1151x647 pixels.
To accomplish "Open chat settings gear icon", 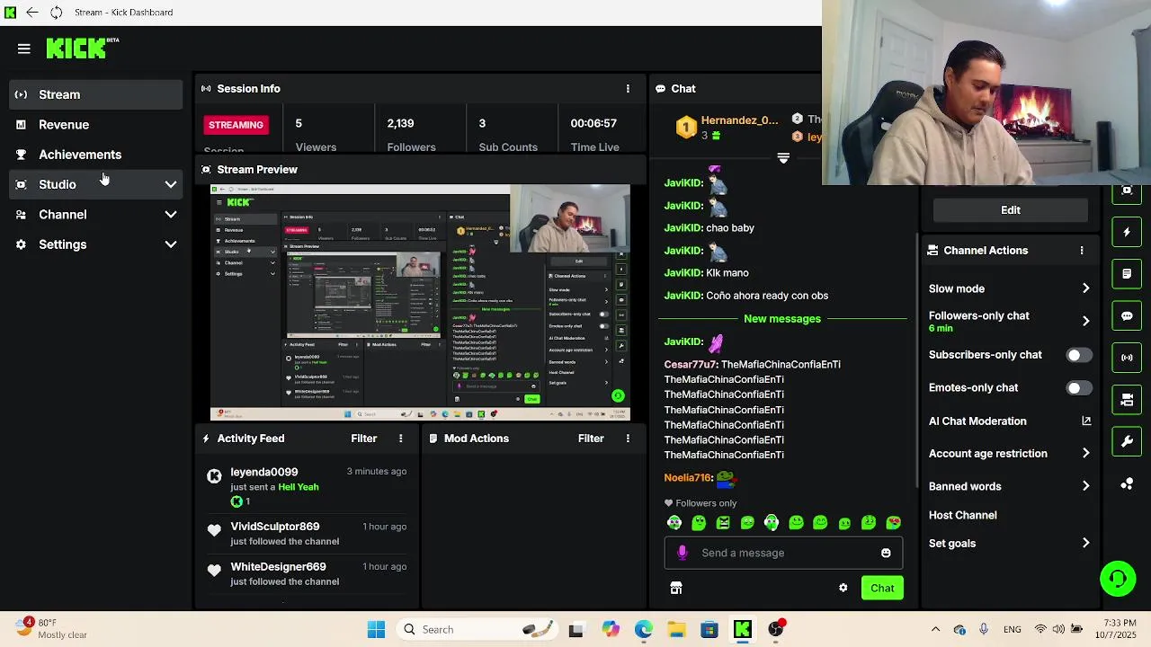I will 843,588.
